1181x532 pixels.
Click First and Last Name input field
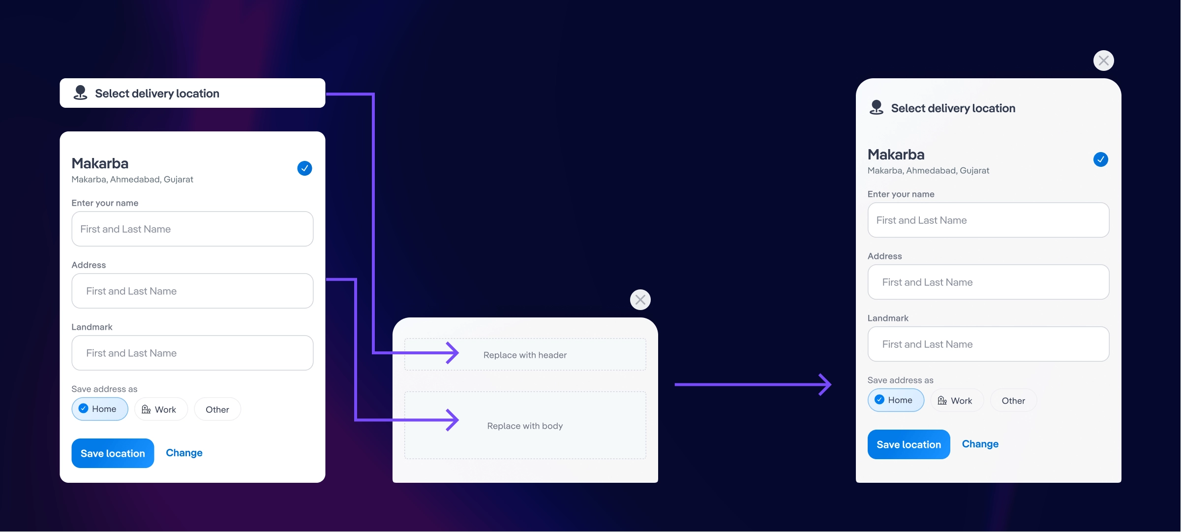pyautogui.click(x=193, y=228)
